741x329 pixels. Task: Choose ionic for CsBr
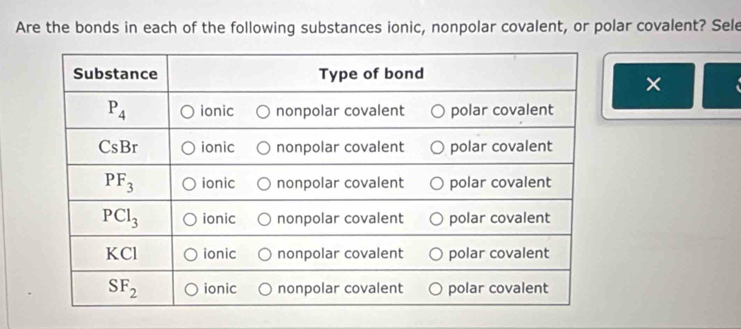click(189, 147)
